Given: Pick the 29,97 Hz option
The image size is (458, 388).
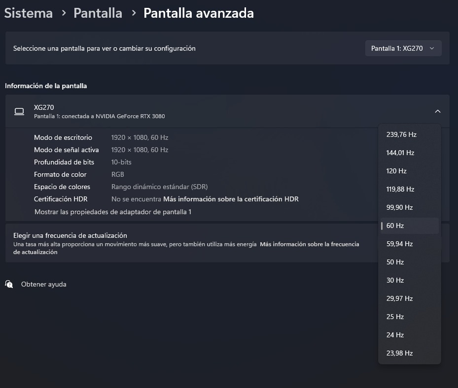Looking at the screenshot, I should (399, 298).
